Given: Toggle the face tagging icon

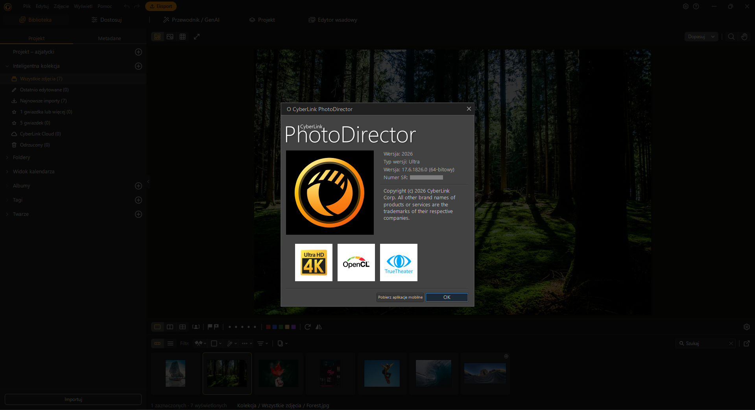Looking at the screenshot, I should (x=196, y=327).
